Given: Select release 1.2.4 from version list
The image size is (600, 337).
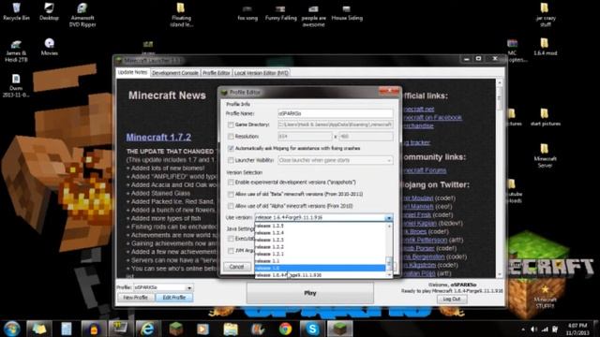Looking at the screenshot, I should point(321,233).
